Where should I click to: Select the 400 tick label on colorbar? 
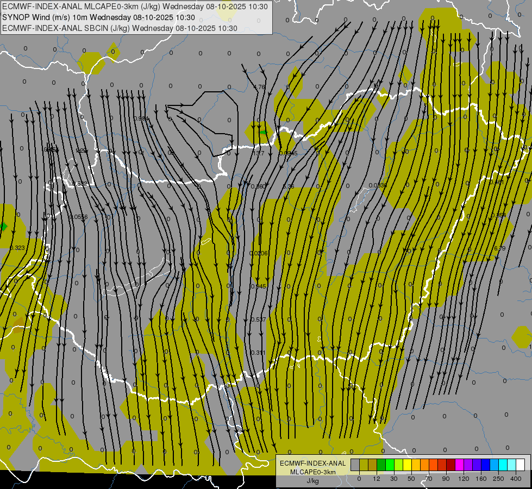pyautogui.click(x=516, y=479)
